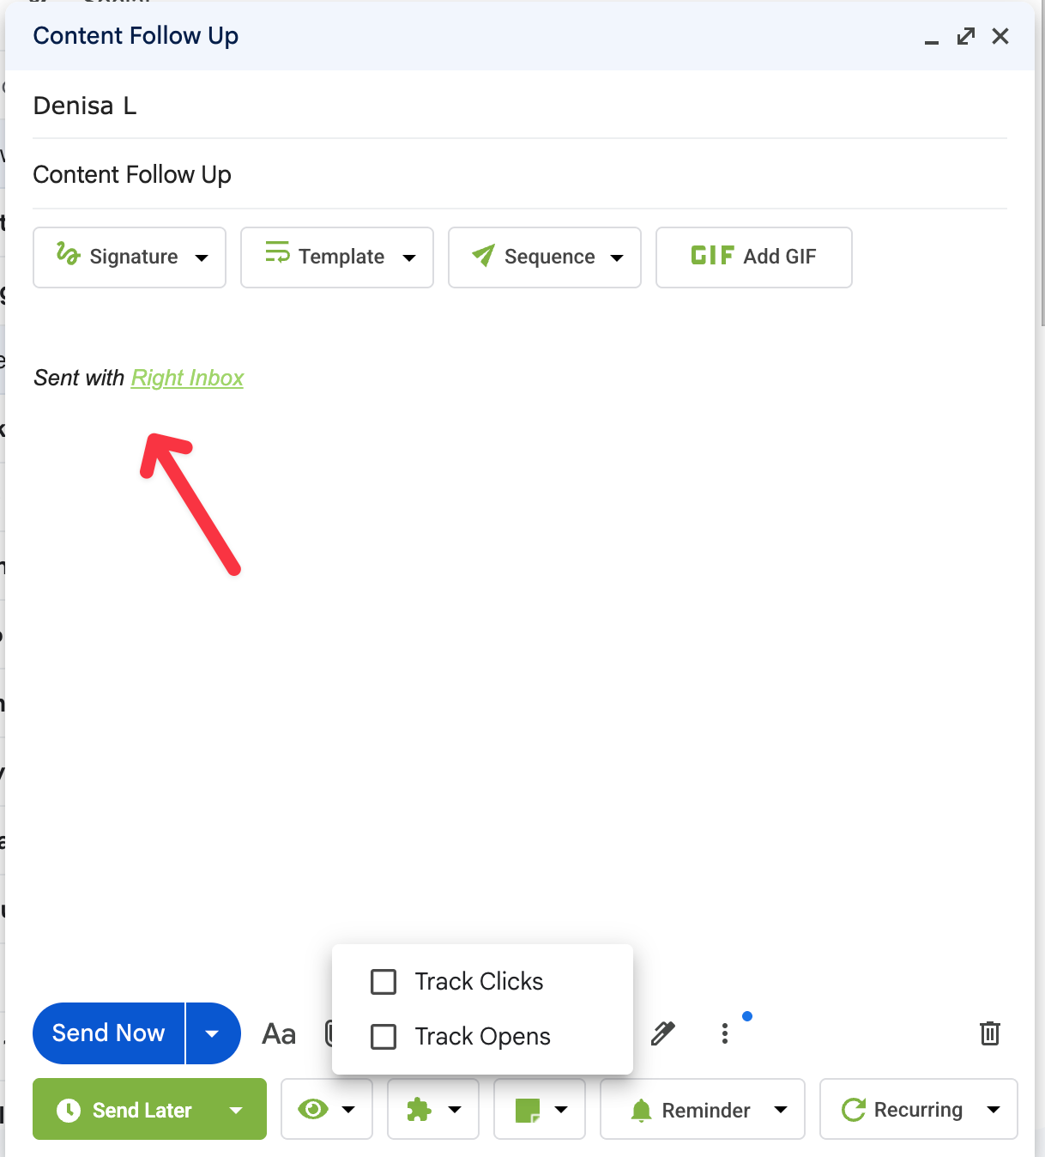Click the green sticky note icon
This screenshot has width=1045, height=1157.
[528, 1109]
